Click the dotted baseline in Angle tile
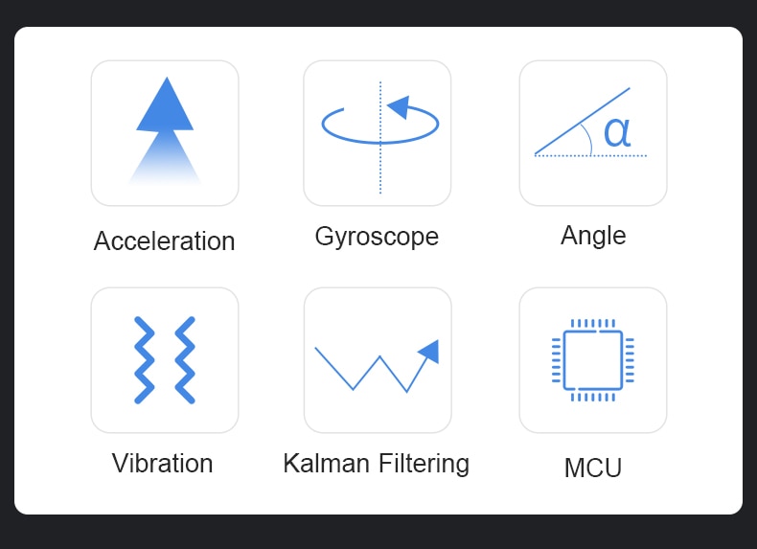This screenshot has height=549, width=757. [590, 155]
